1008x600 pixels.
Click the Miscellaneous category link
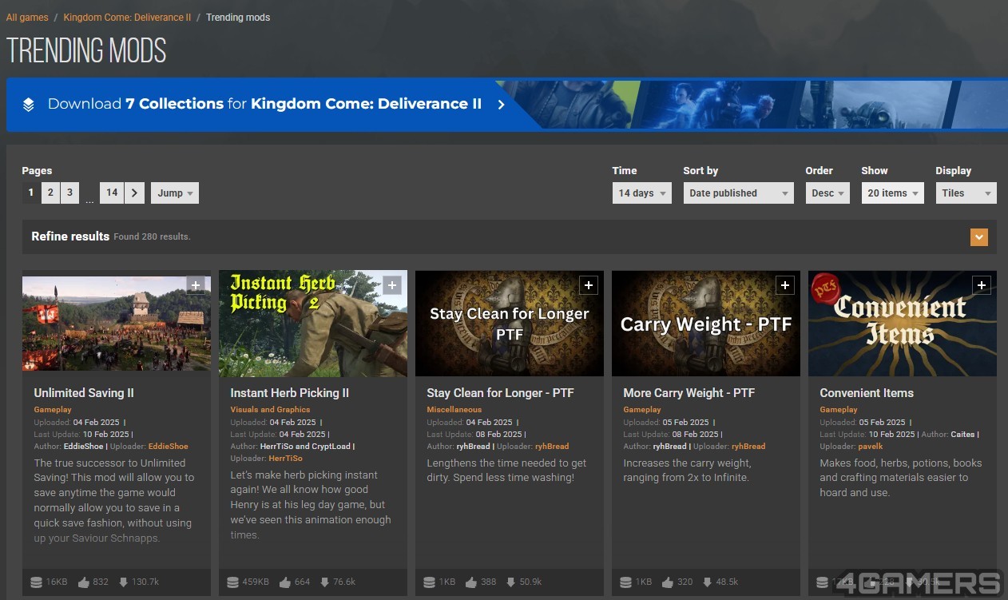click(454, 410)
